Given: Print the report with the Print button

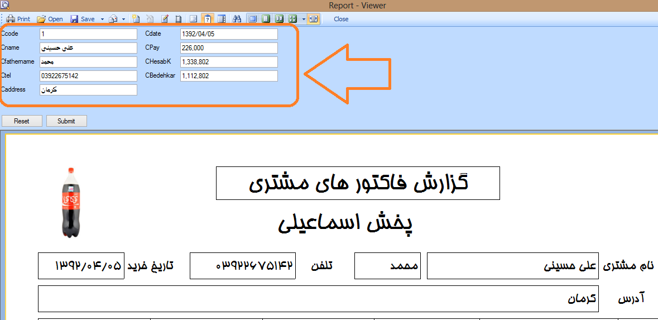Looking at the screenshot, I should point(18,19).
